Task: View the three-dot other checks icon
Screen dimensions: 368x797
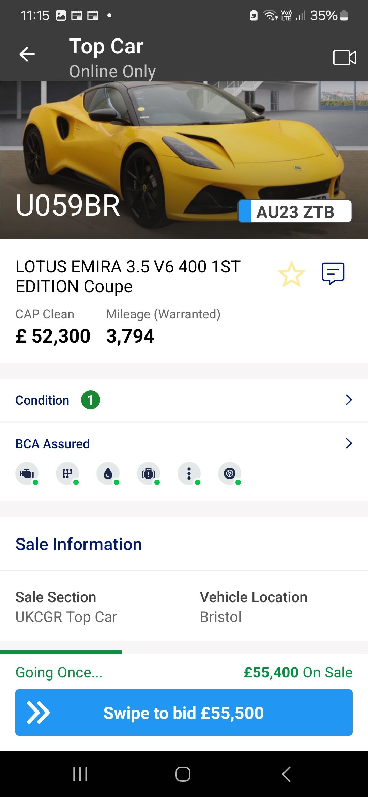Action: click(189, 473)
